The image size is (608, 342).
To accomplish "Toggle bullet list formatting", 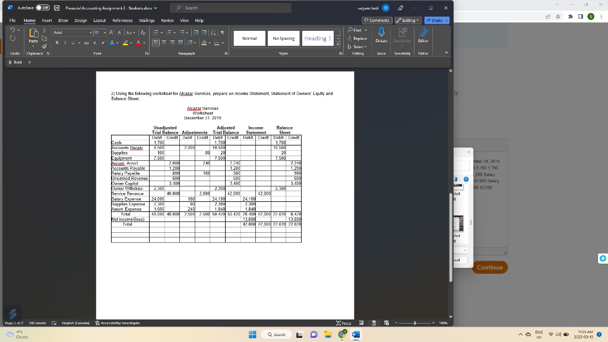I will coord(156,32).
